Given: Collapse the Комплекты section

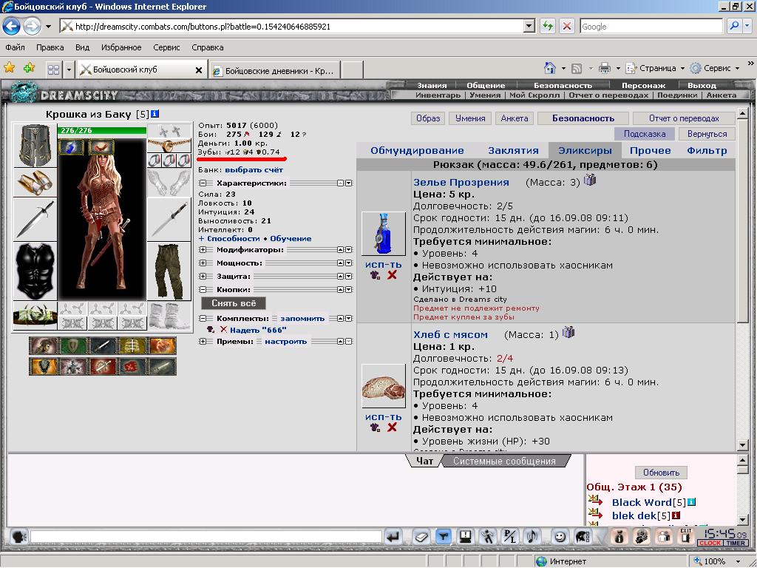Looking at the screenshot, I should coord(203,318).
